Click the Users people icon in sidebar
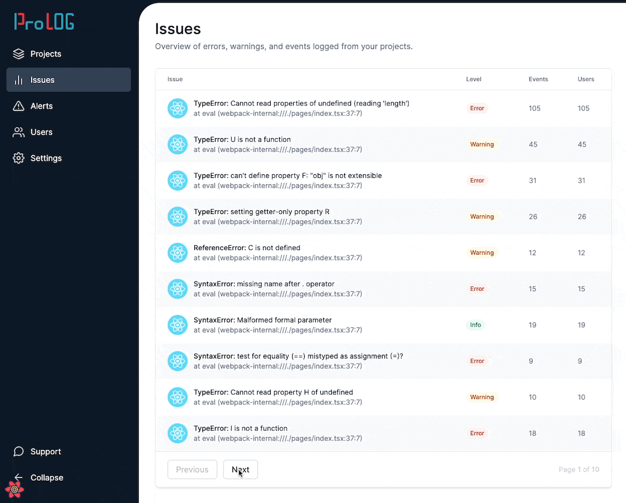This screenshot has width=626, height=503. [19, 132]
